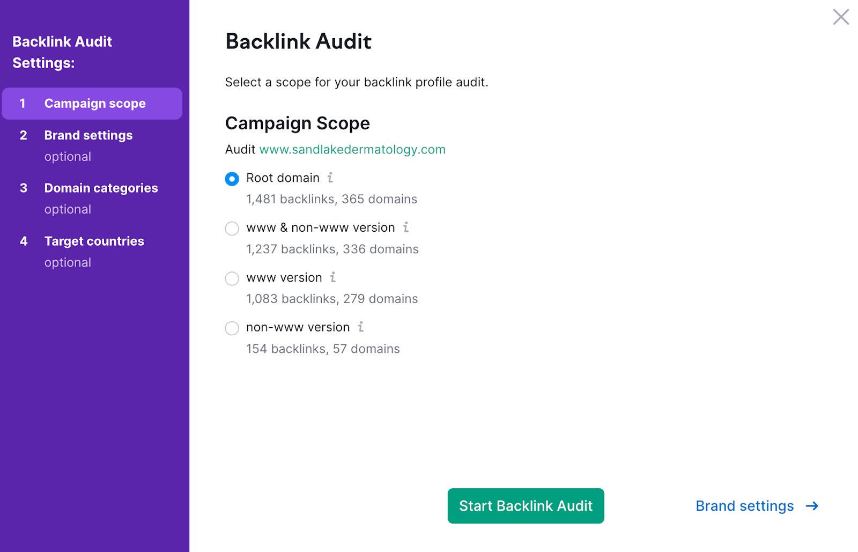The width and height of the screenshot is (858, 552).
Task: Click the backlinks count under Root domain
Action: pos(331,199)
